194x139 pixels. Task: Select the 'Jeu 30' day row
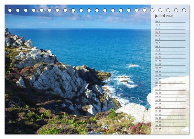(170, 125)
